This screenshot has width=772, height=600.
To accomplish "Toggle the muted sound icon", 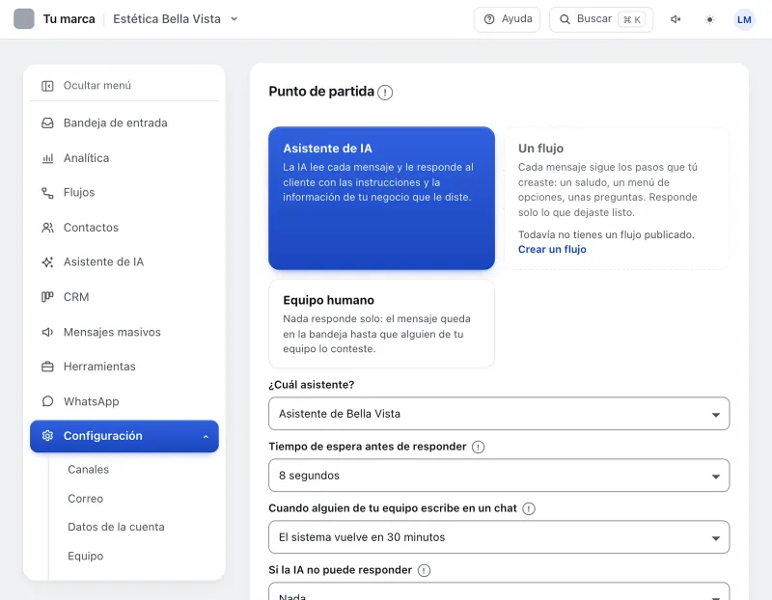I will pyautogui.click(x=675, y=19).
